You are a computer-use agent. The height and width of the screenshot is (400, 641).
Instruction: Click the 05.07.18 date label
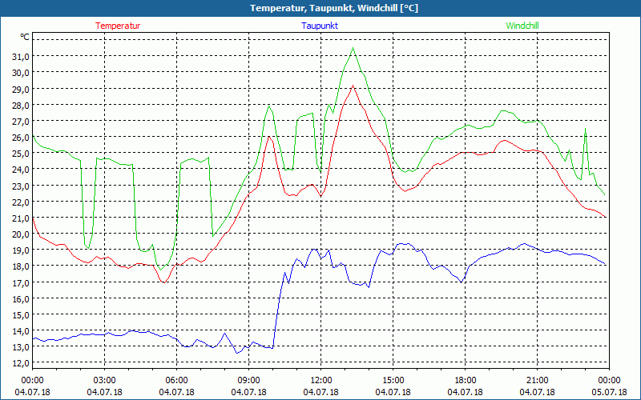click(x=609, y=392)
